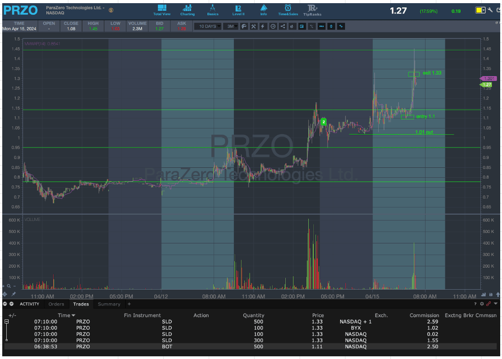Toggle the blue PRO label icon
The height and width of the screenshot is (359, 502).
pyautogui.click(x=322, y=26)
